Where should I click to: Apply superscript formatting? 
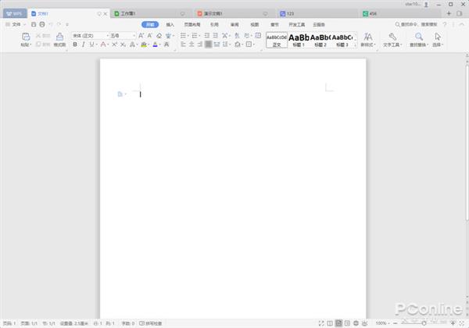click(x=114, y=45)
